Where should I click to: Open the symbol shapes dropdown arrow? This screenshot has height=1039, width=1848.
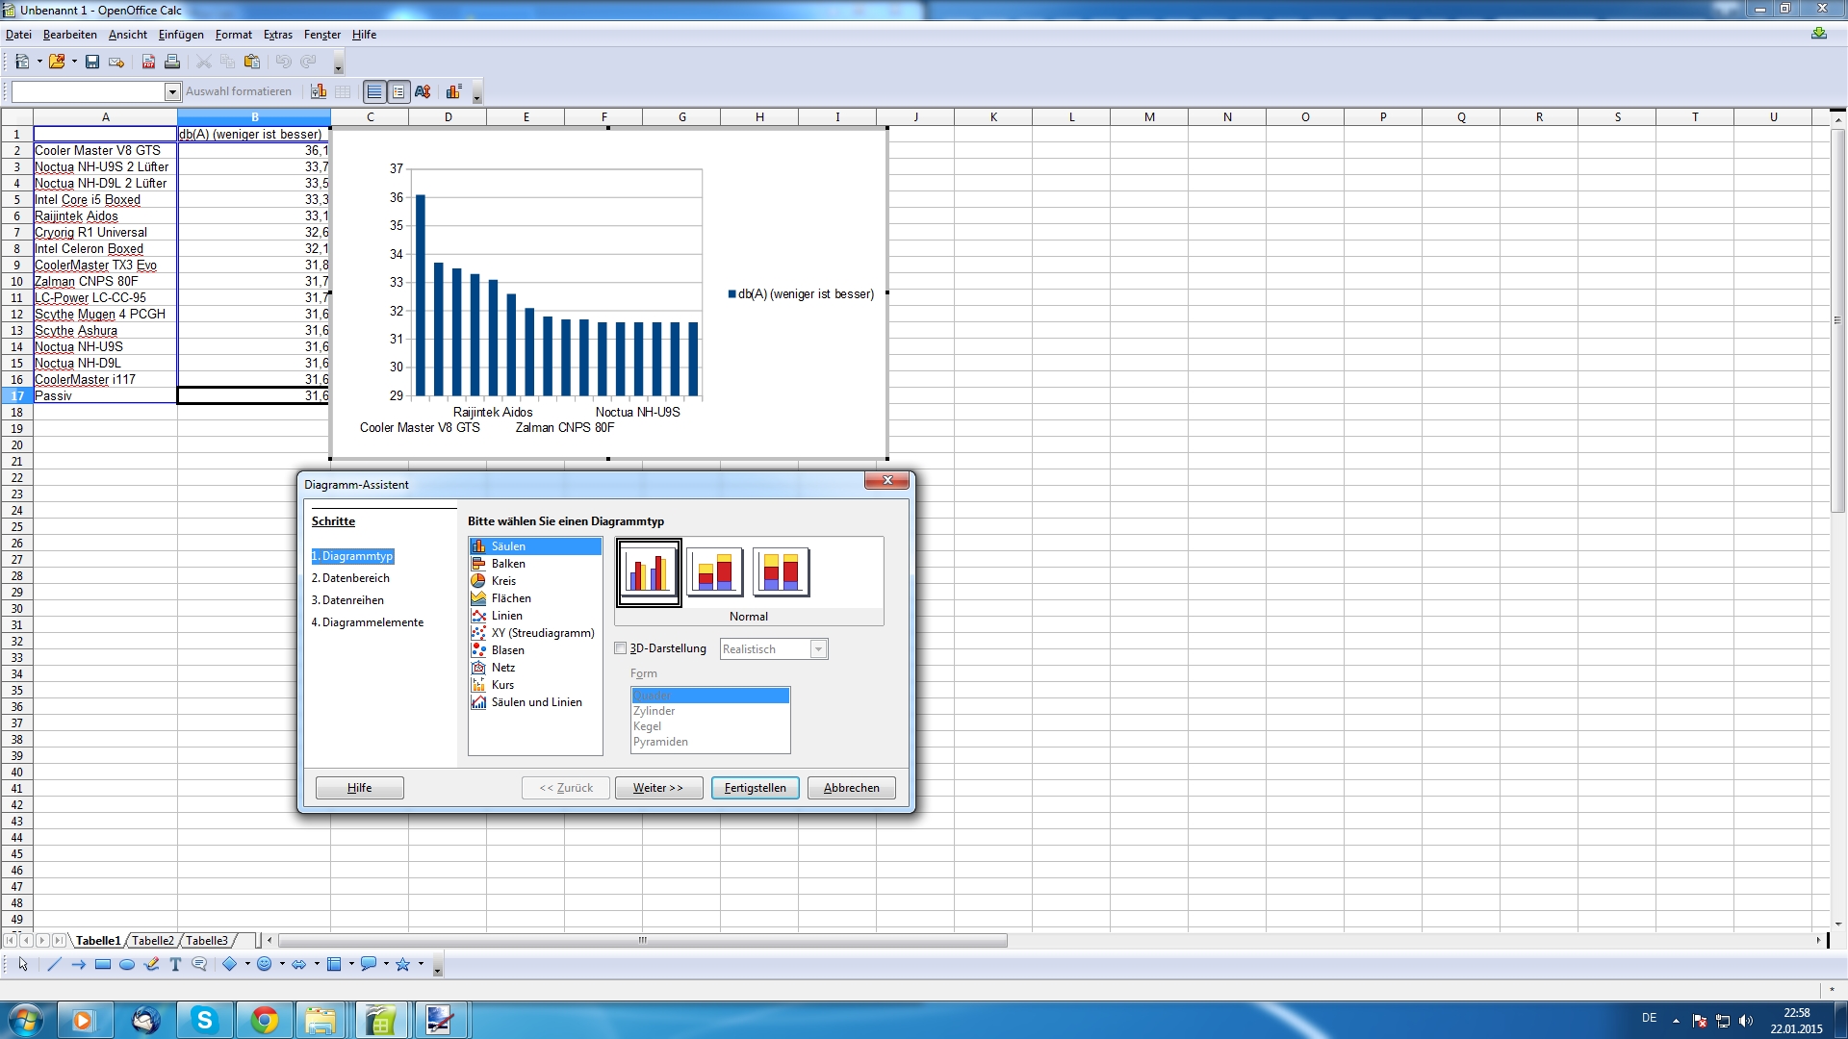pyautogui.click(x=282, y=964)
